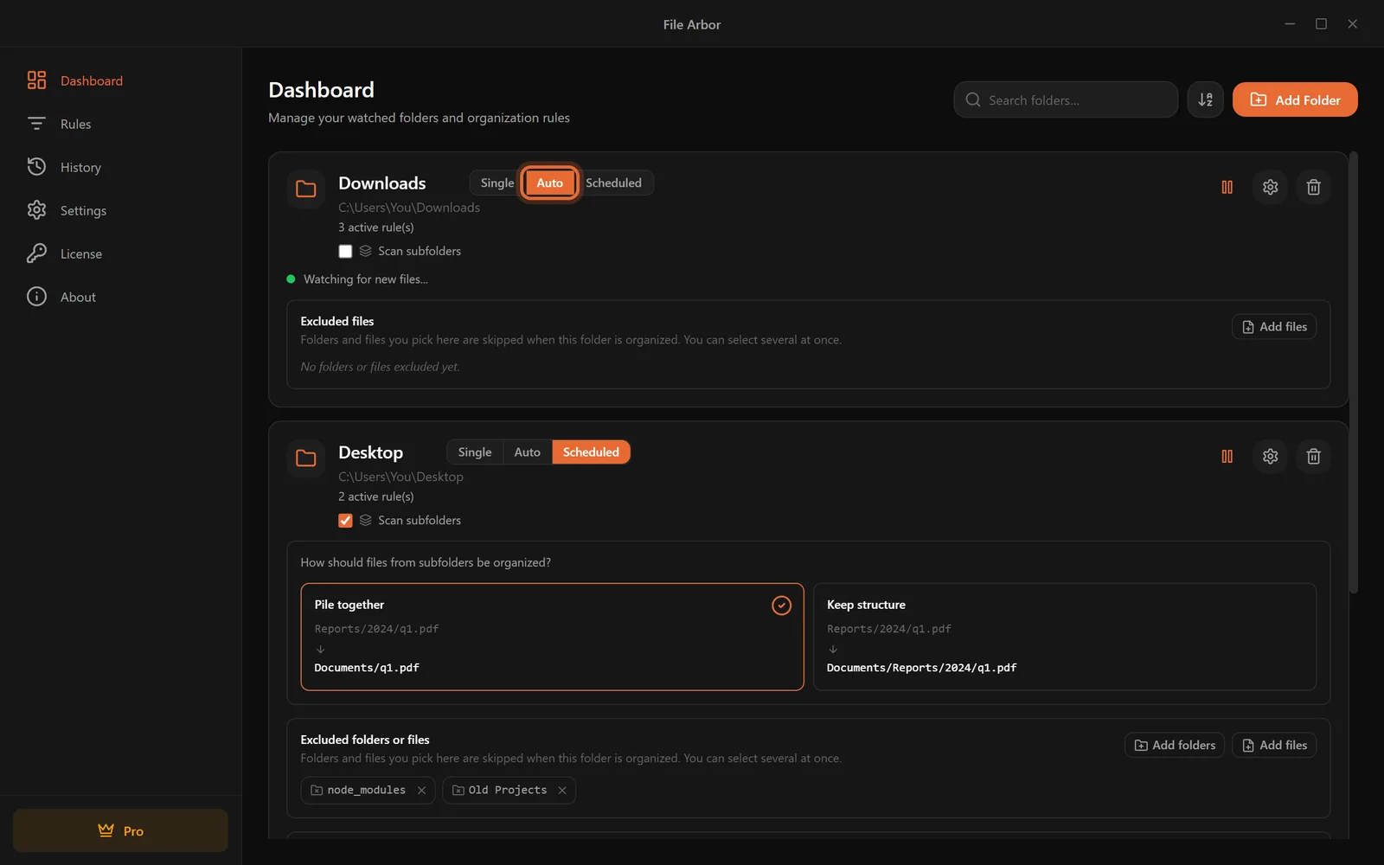This screenshot has height=865, width=1384.
Task: Click the dashboard vertical scrollbar
Action: (1354, 372)
